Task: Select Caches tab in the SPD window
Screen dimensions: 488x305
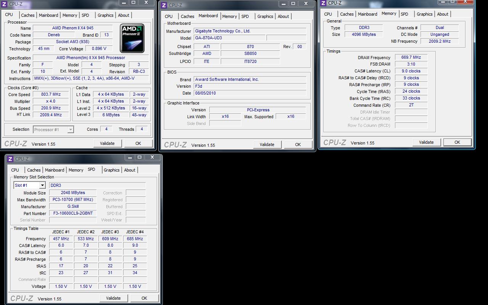Action: pyautogui.click(x=34, y=170)
